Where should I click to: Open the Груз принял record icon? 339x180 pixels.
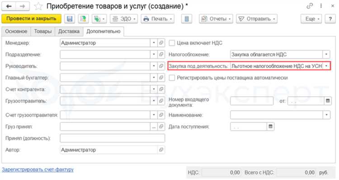(161, 126)
